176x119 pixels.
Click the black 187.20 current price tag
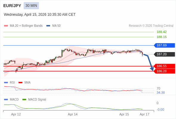164,54
